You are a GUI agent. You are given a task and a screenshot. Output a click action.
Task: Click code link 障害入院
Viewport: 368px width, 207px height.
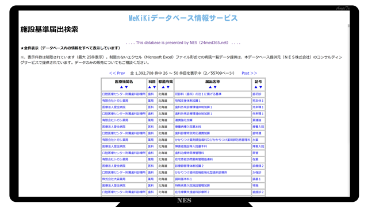258,147
